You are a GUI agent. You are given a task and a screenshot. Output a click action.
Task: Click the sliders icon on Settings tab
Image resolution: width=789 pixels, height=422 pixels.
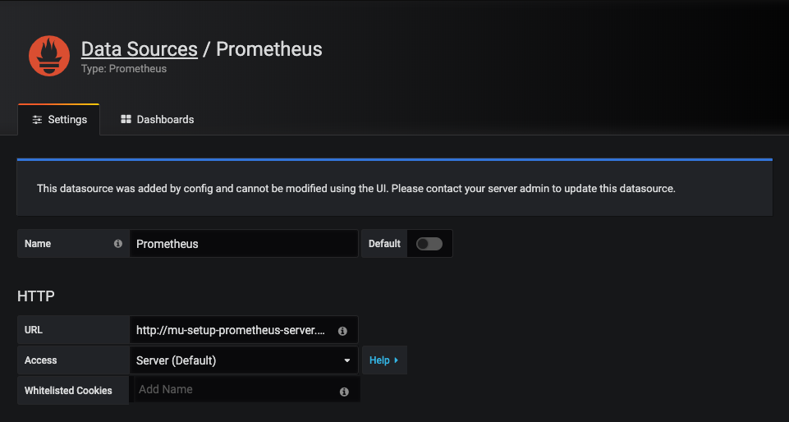tap(37, 120)
